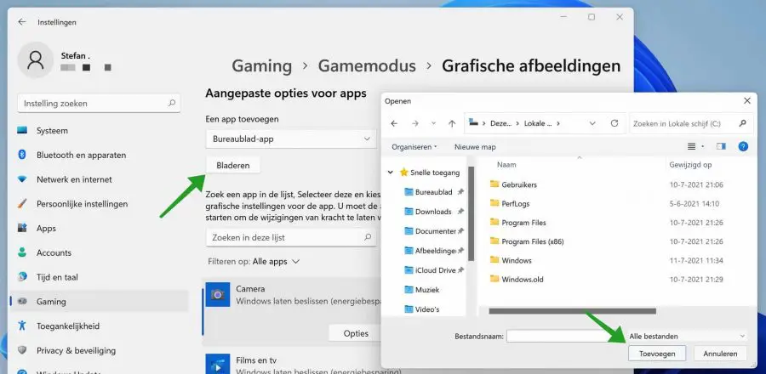Select the Windows.old folder

[x=517, y=280]
